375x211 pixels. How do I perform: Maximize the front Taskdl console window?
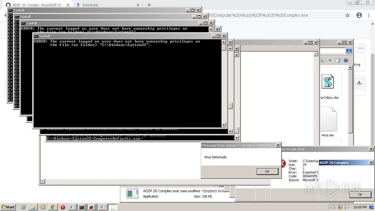pos(218,36)
